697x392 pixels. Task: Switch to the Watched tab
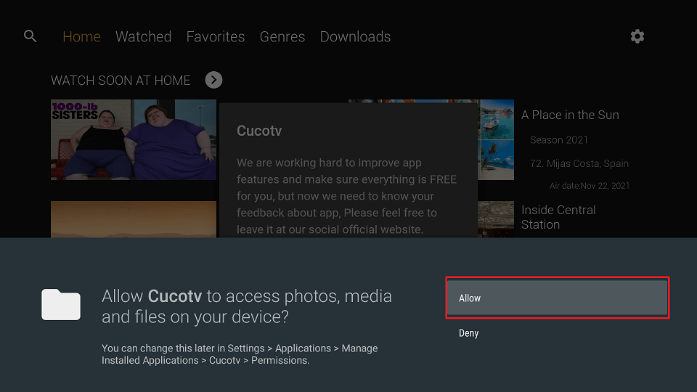click(x=144, y=36)
